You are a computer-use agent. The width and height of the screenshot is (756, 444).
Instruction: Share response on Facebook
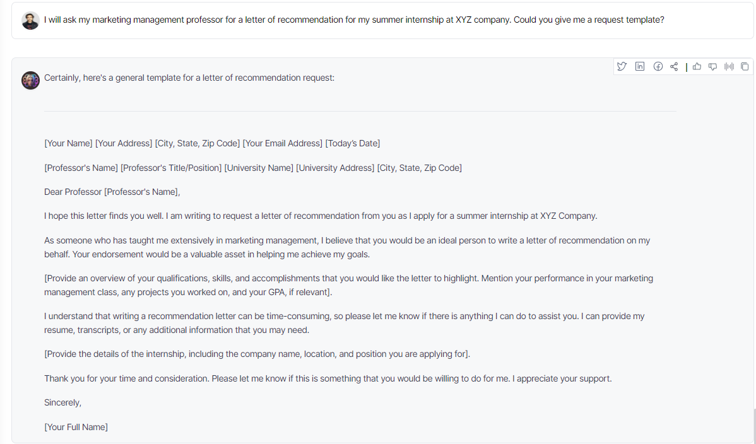(658, 66)
